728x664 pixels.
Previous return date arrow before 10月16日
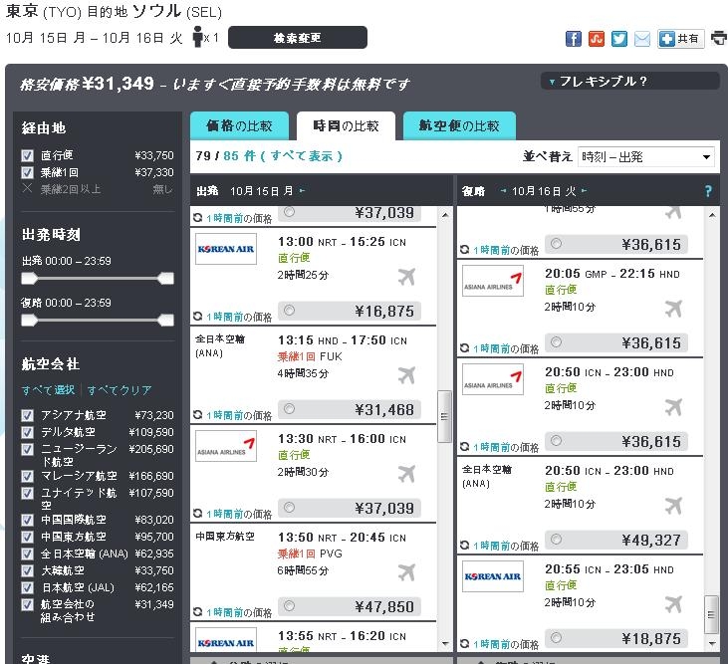503,191
